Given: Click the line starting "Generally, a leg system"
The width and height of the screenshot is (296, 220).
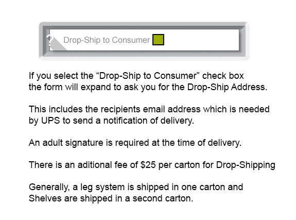Looking at the screenshot, I should point(136,187).
